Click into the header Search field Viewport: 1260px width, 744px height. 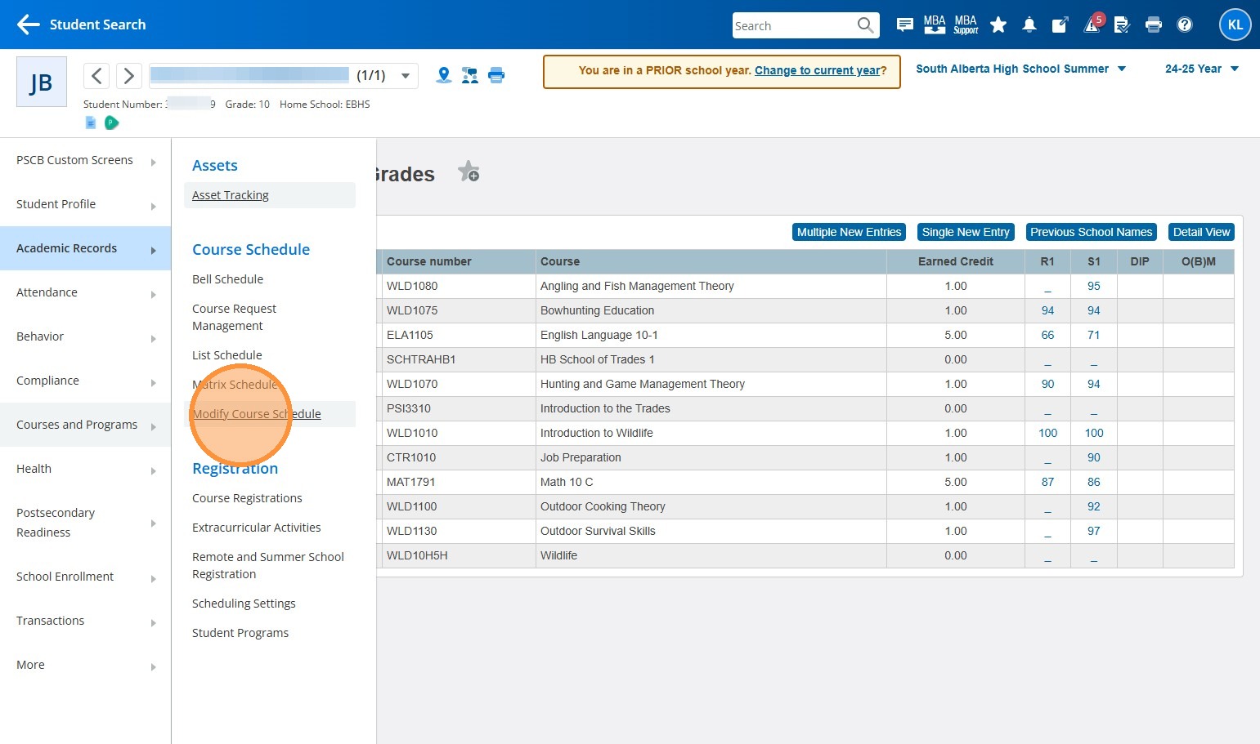pyautogui.click(x=793, y=25)
